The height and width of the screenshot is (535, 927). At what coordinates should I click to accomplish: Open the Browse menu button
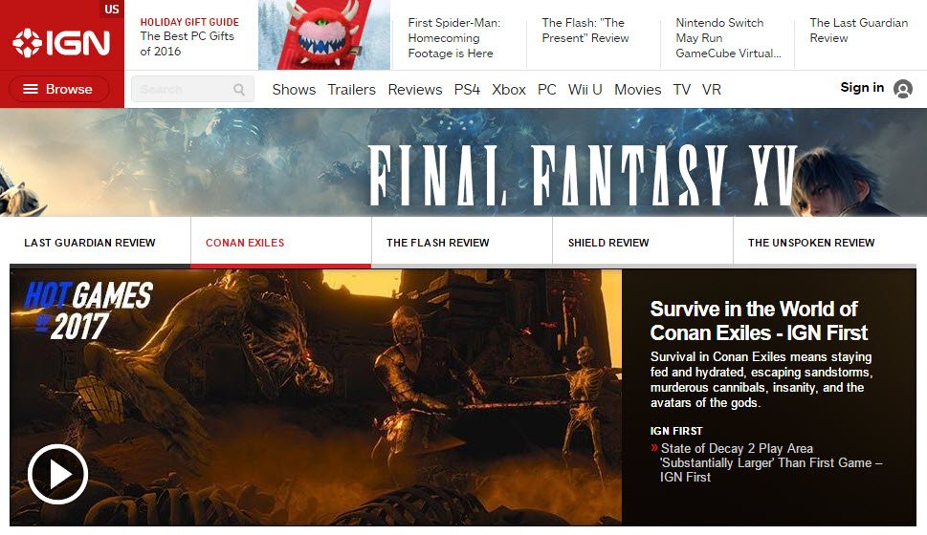point(59,89)
